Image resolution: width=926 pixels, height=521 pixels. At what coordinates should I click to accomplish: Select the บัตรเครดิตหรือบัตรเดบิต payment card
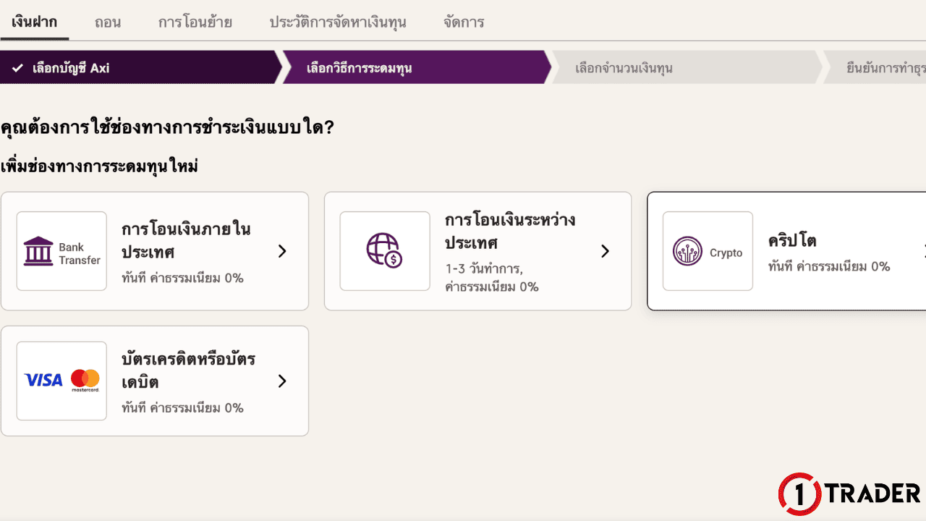[155, 381]
